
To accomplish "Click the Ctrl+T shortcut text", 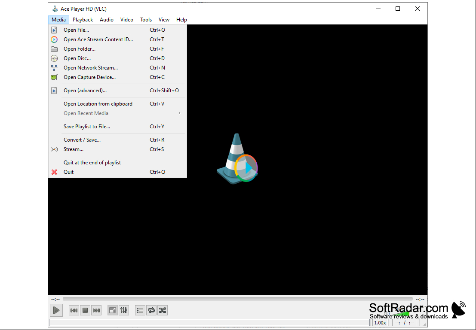I will [x=157, y=39].
